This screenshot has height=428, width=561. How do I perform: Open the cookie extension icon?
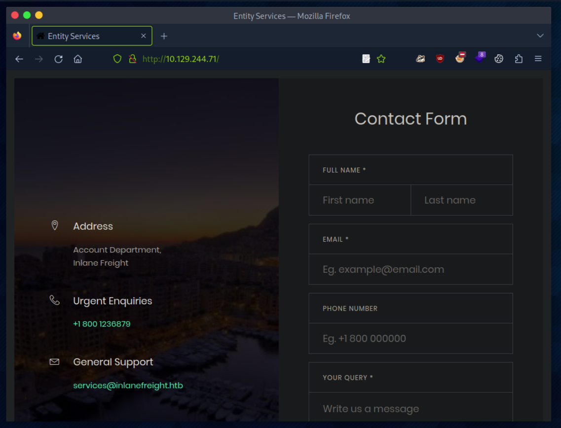pos(499,59)
